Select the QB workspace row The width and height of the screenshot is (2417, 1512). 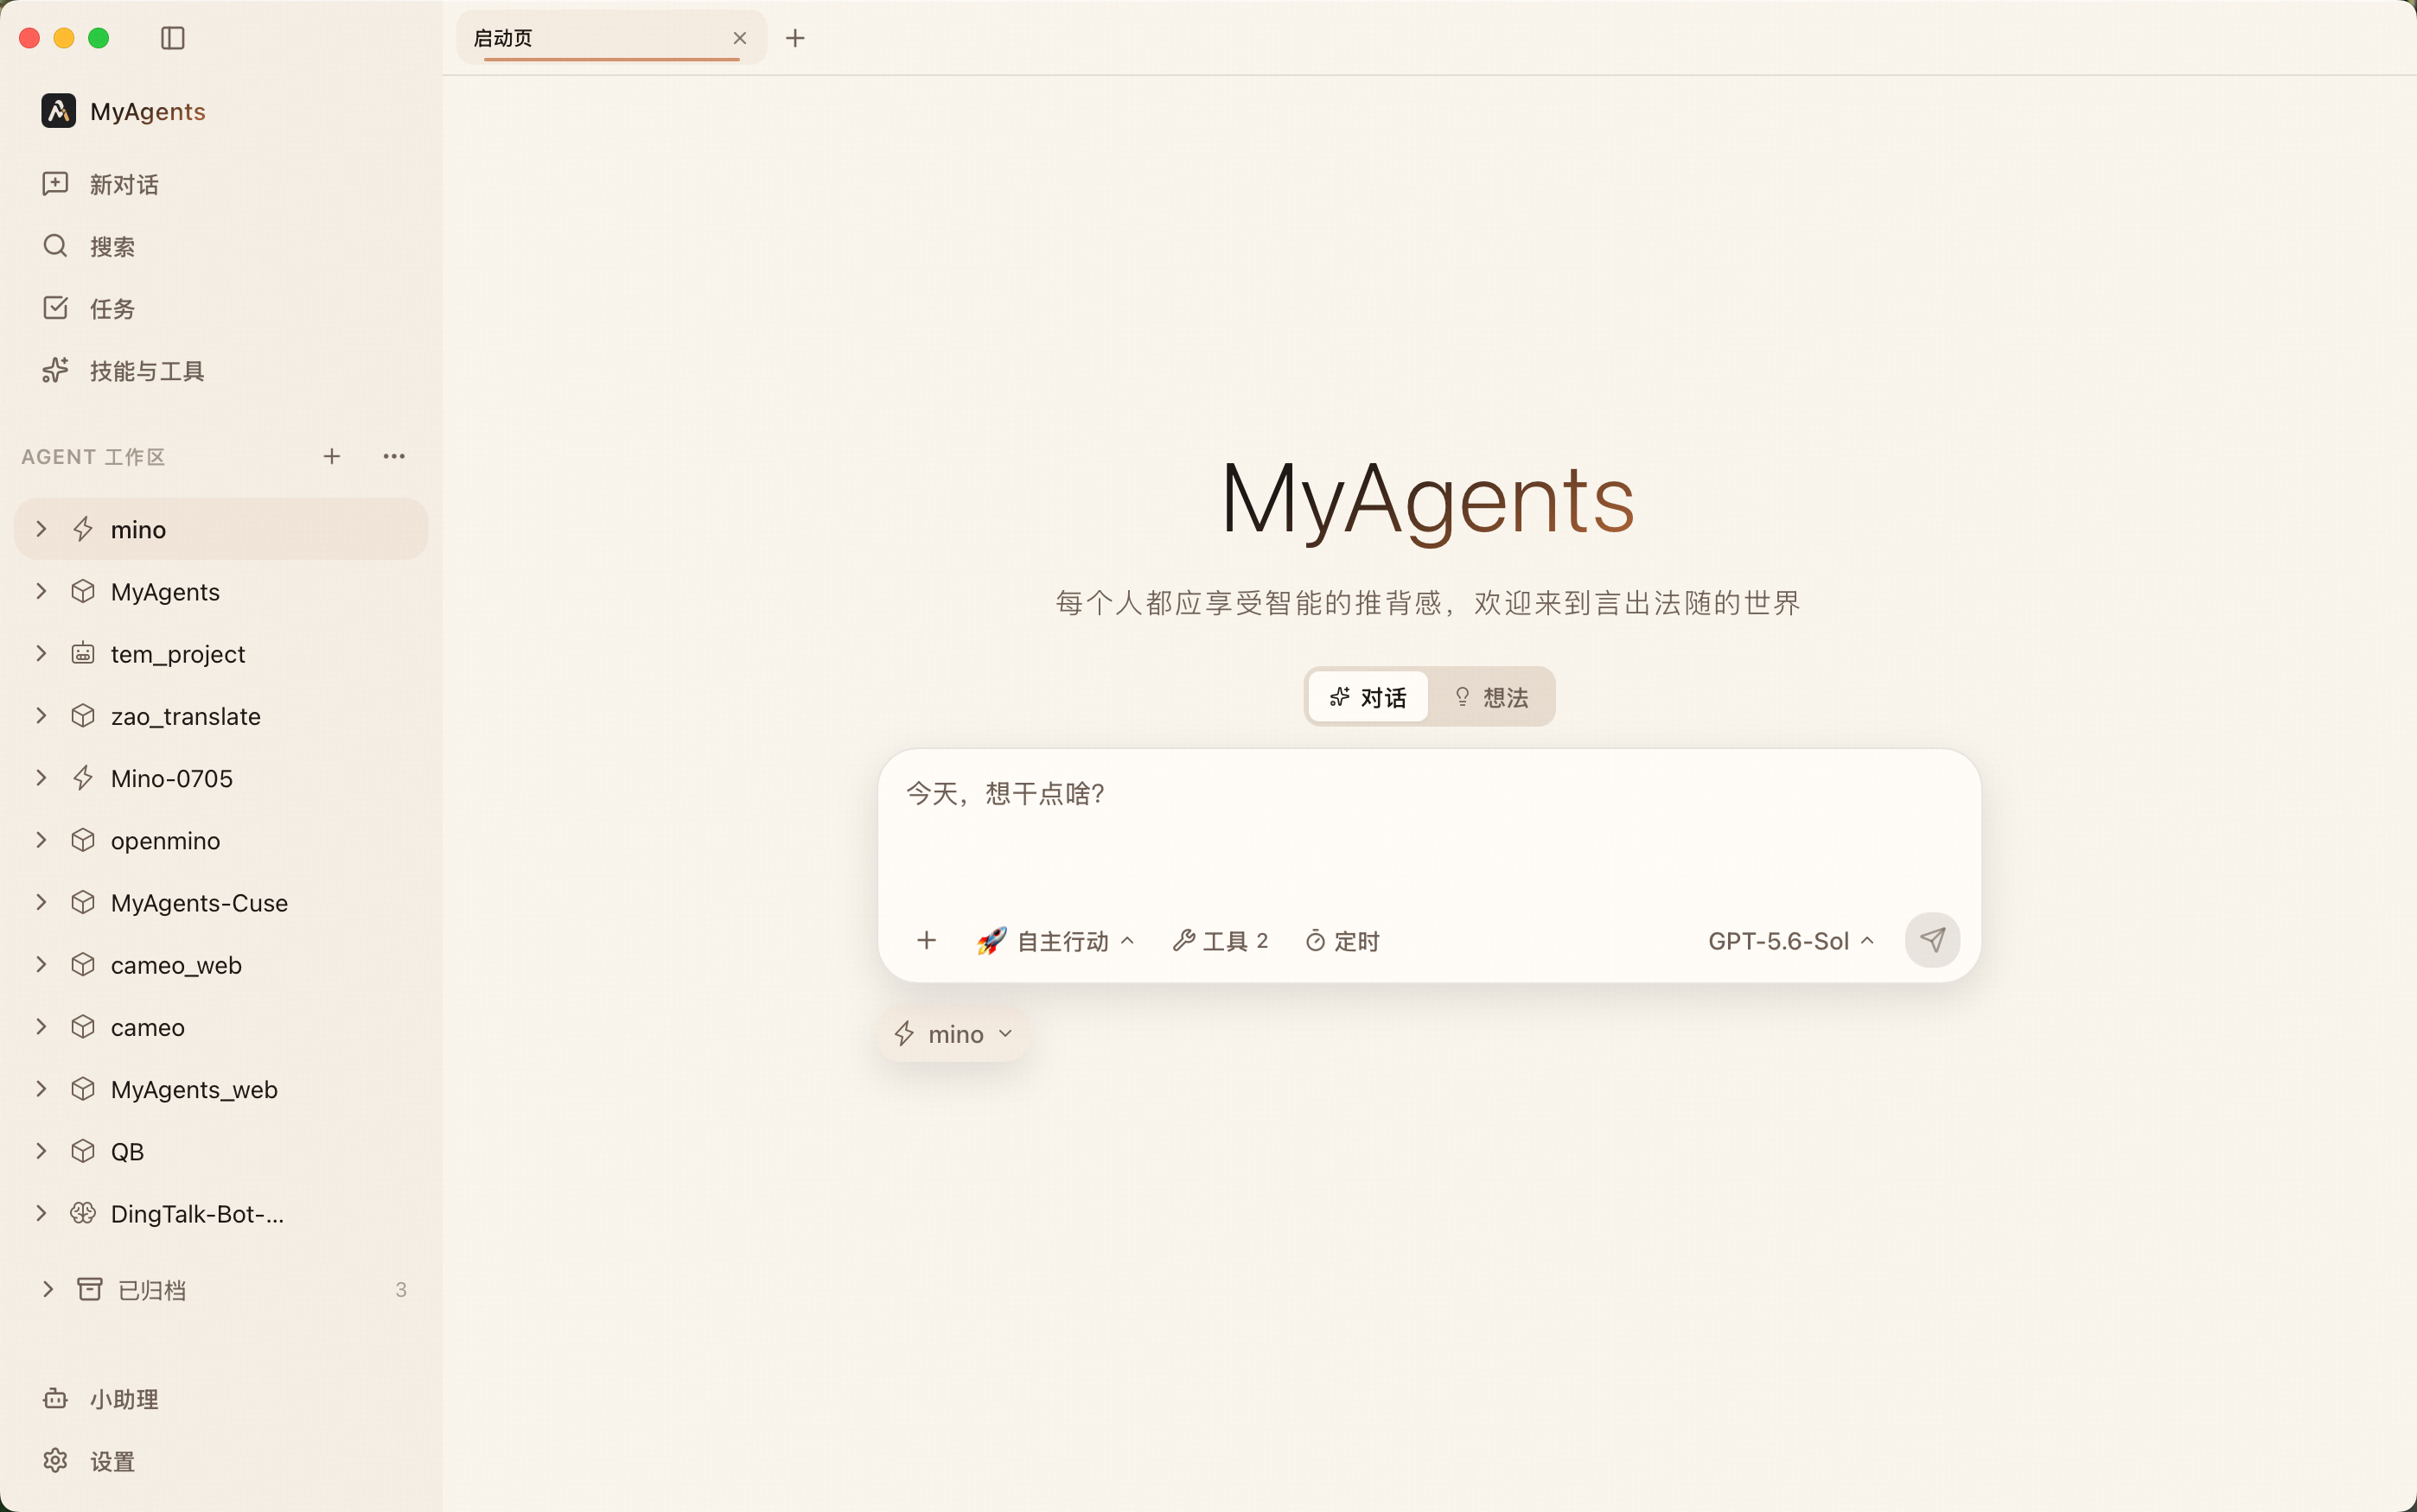coord(221,1151)
